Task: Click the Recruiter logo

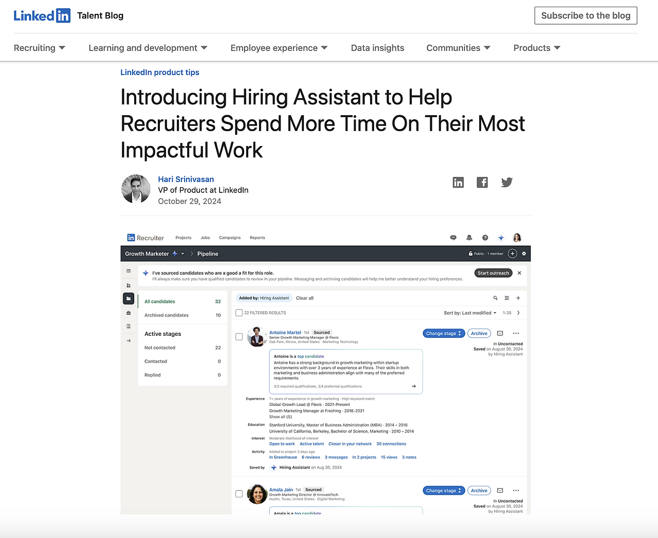Action: (145, 238)
